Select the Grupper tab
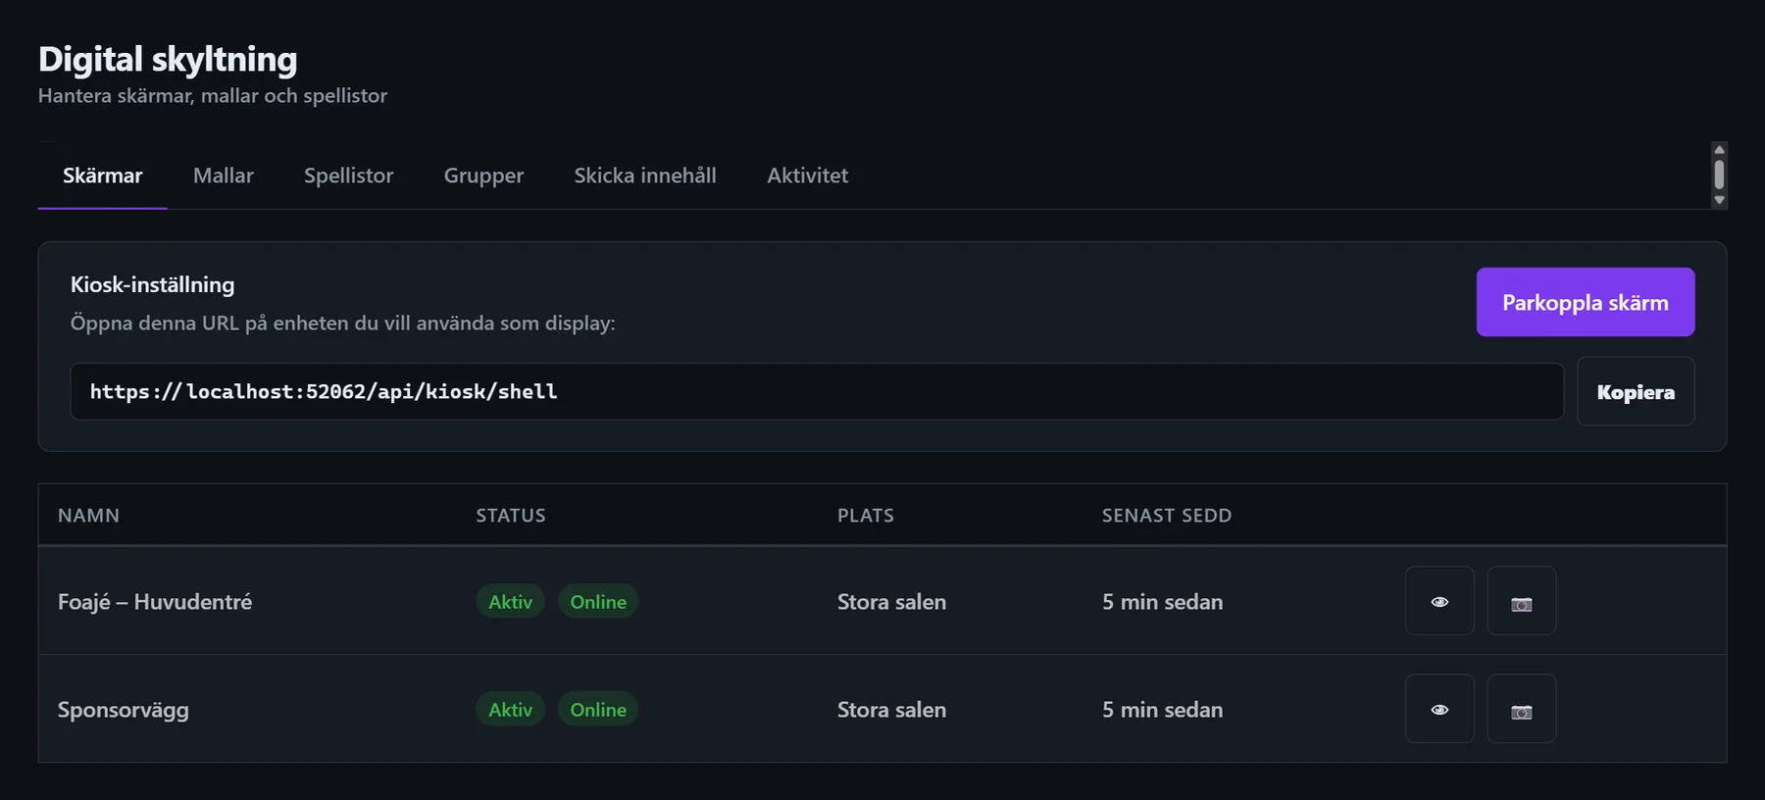1765x800 pixels. tap(483, 175)
